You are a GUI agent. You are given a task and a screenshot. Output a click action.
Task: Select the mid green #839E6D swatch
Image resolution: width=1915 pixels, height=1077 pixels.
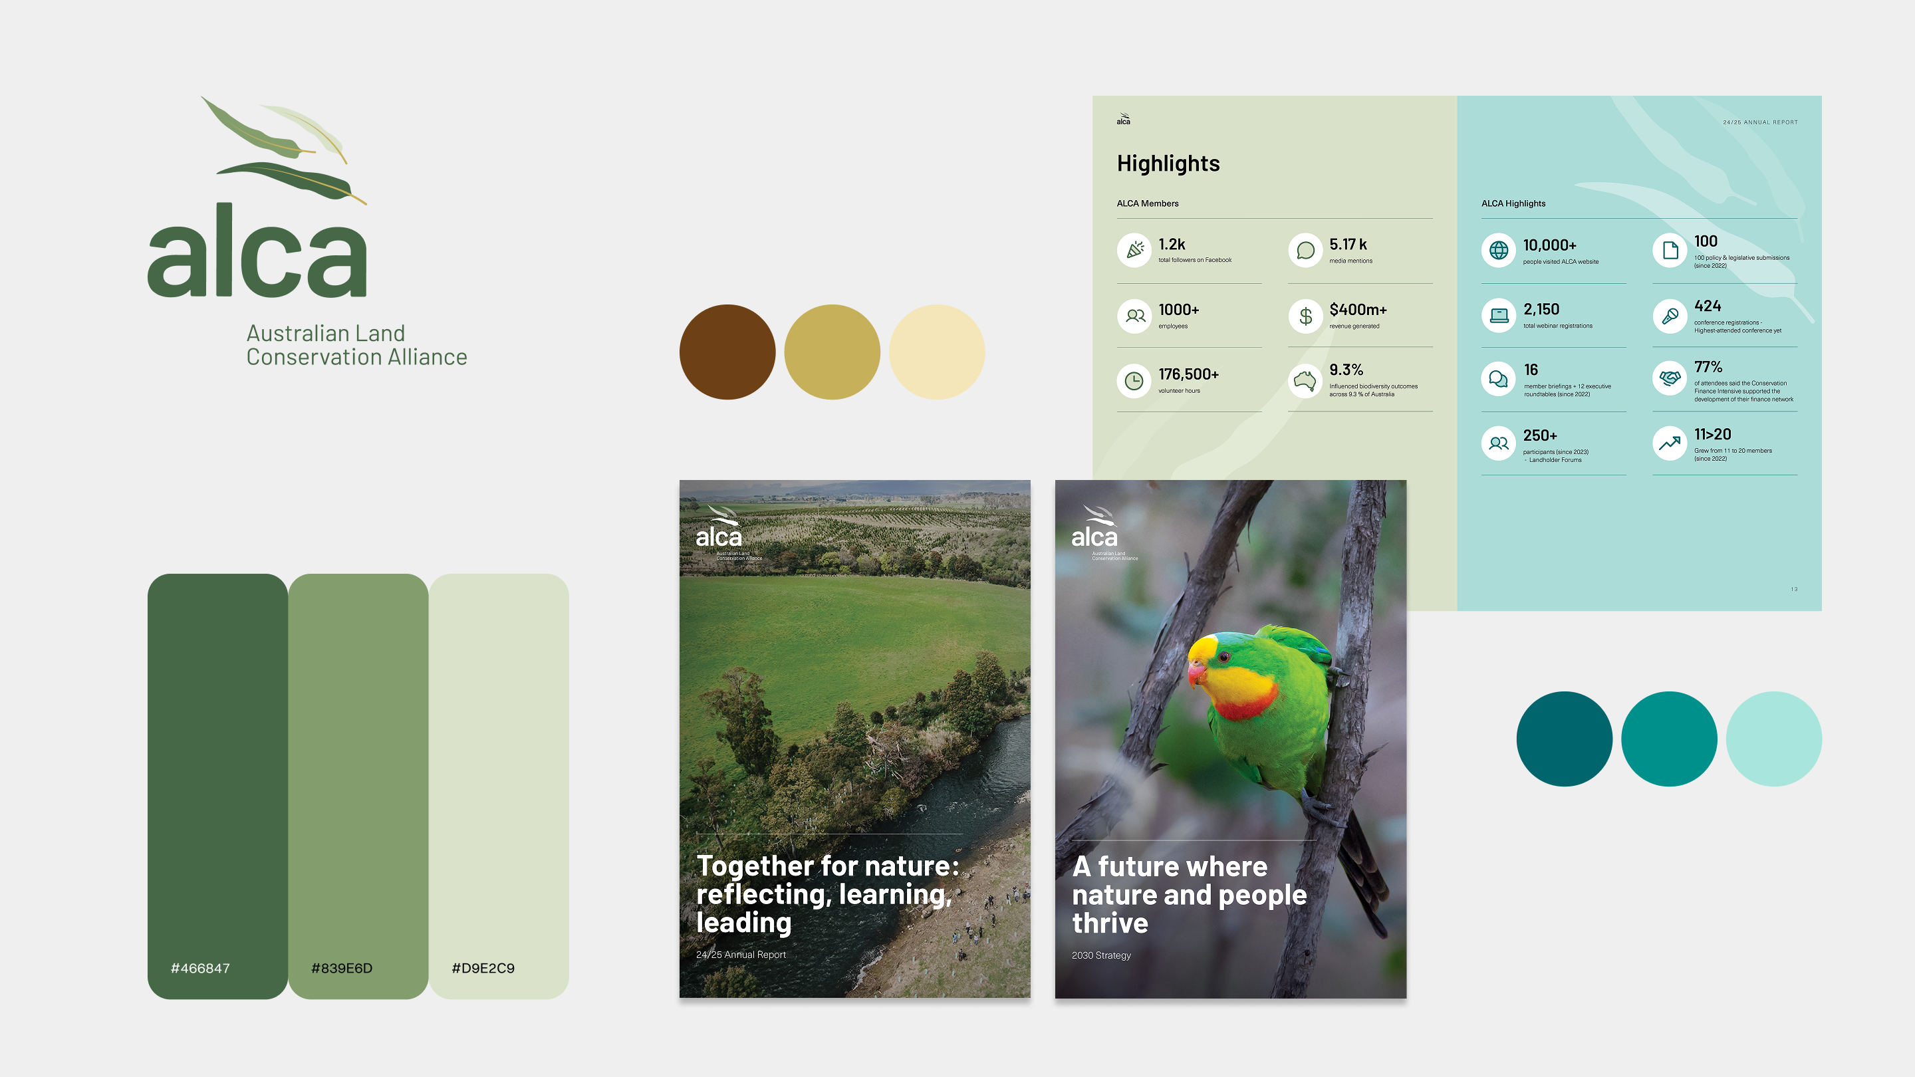click(x=358, y=785)
